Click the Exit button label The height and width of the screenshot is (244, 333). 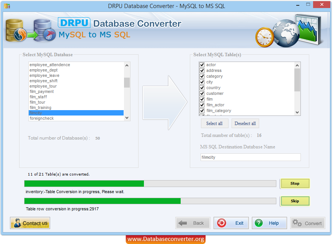coord(239,223)
